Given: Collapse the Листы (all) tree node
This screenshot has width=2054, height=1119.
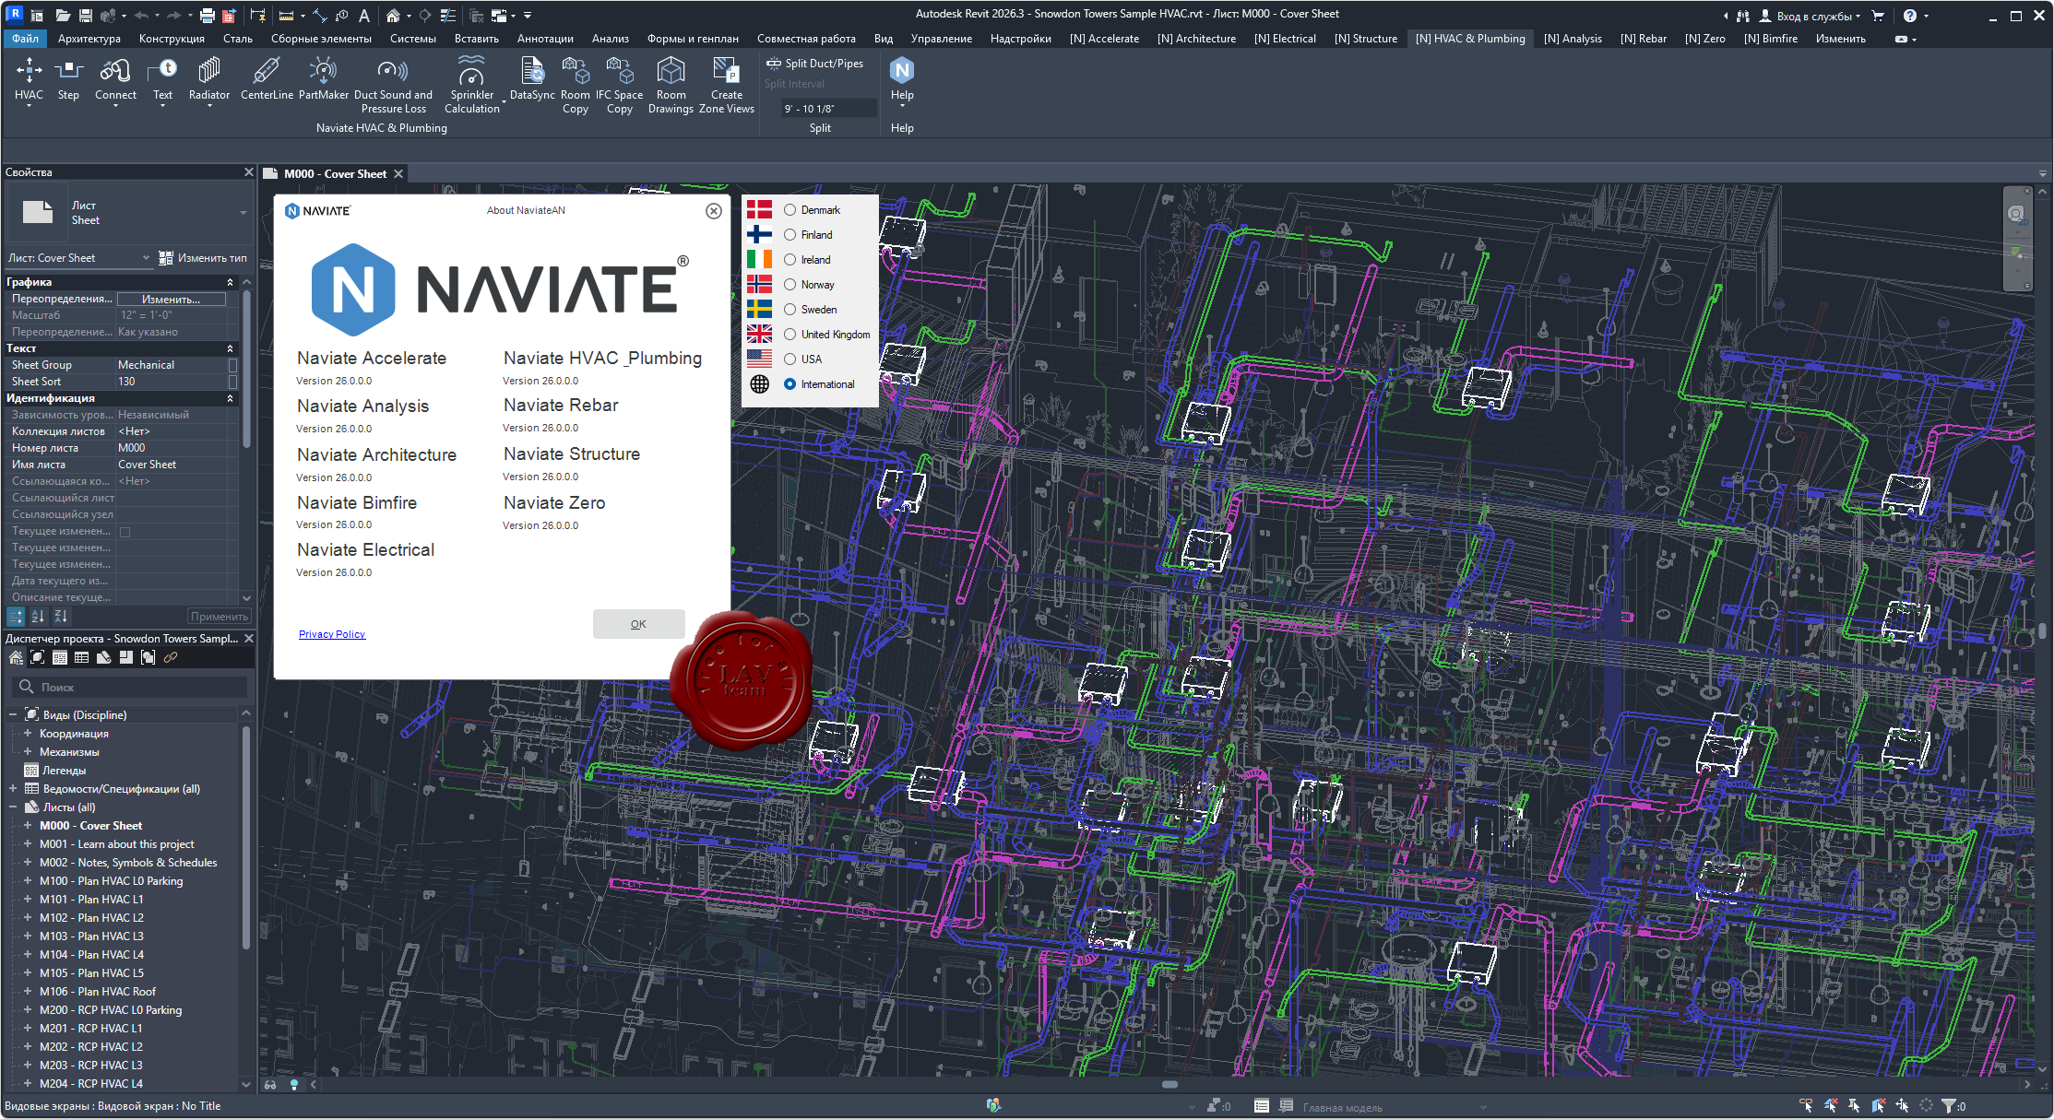Looking at the screenshot, I should [13, 807].
